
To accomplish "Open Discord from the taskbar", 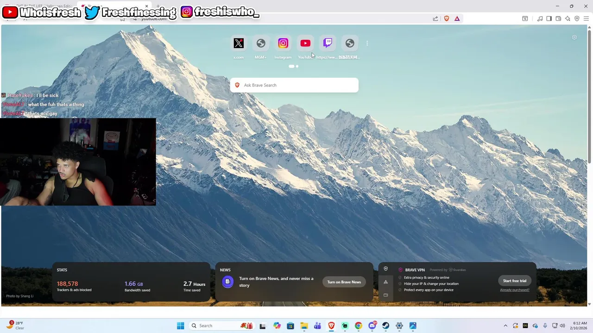I will click(x=372, y=326).
